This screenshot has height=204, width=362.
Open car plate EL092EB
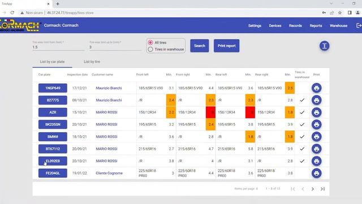[x=53, y=161]
